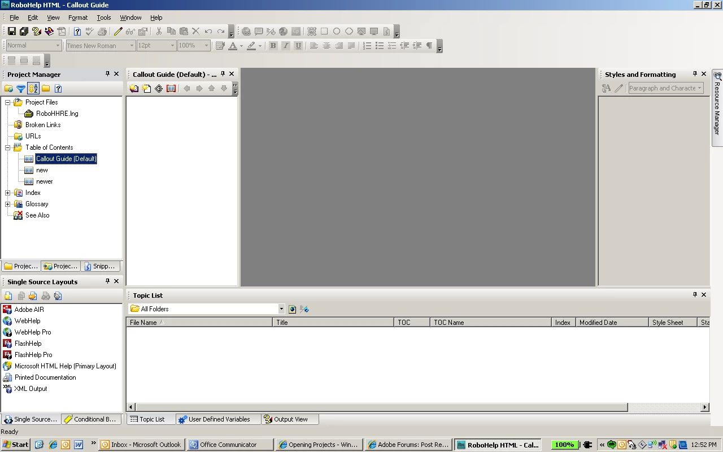
Task: Toggle Underline formatting
Action: (x=298, y=46)
